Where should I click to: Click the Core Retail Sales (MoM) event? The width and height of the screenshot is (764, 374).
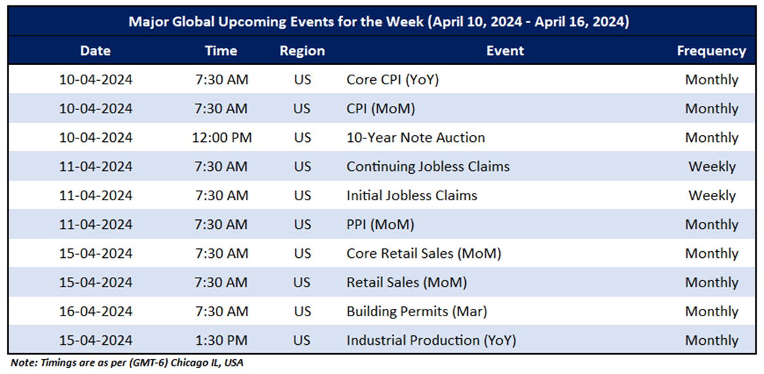point(424,254)
